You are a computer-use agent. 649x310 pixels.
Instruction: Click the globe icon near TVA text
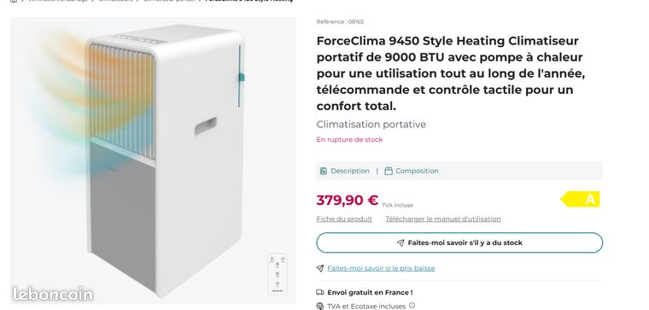[x=320, y=307]
